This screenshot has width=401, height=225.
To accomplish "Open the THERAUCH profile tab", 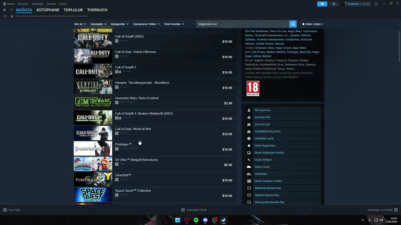I will pyautogui.click(x=97, y=10).
